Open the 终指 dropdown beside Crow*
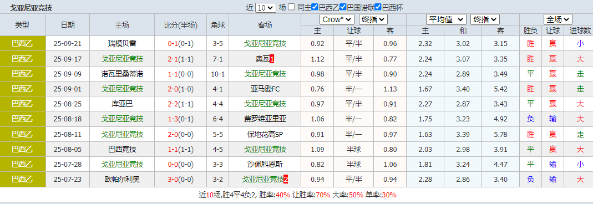 373,19
